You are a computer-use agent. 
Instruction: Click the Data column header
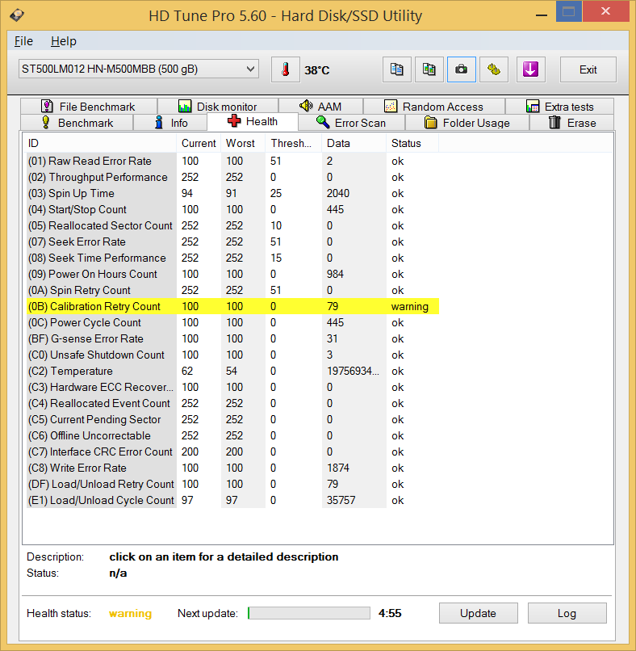354,143
